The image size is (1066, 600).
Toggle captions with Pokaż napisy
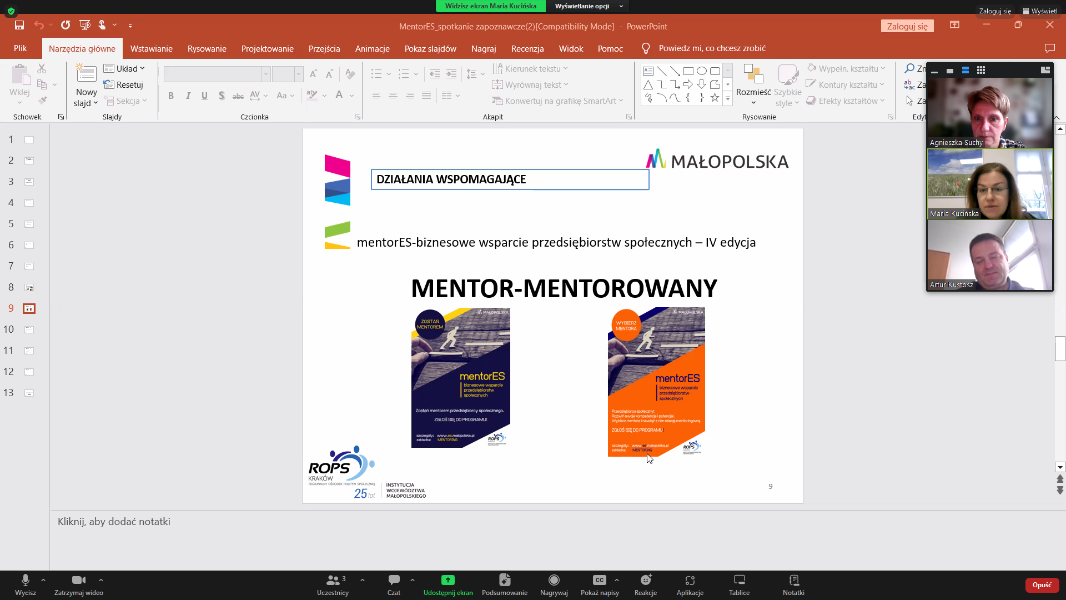pyautogui.click(x=599, y=580)
